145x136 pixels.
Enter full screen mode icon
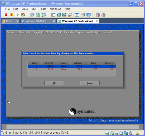point(59,15)
